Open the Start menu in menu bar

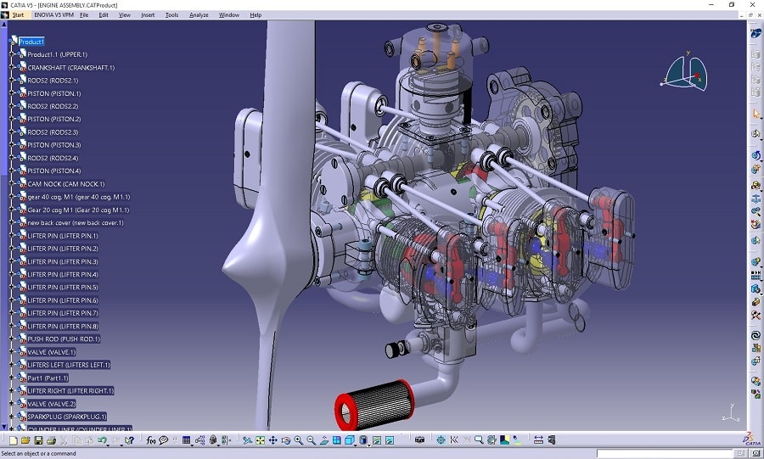point(18,15)
